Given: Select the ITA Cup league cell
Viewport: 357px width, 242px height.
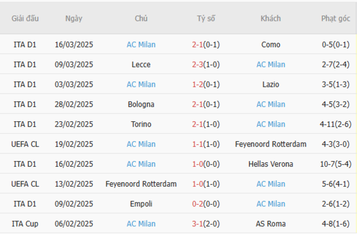Looking at the screenshot, I should click(x=25, y=224).
